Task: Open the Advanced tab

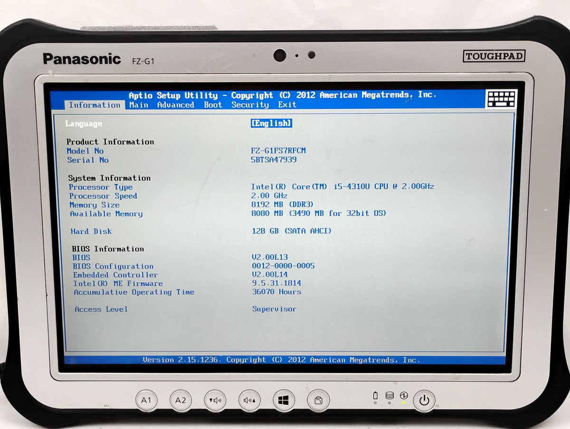Action: [175, 105]
